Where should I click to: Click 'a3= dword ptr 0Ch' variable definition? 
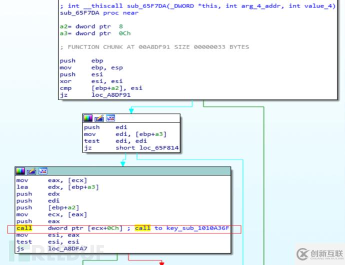tap(95, 33)
